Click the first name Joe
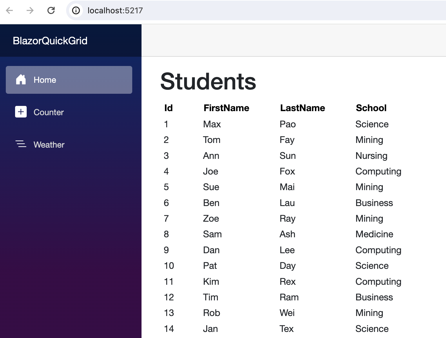 [211, 171]
